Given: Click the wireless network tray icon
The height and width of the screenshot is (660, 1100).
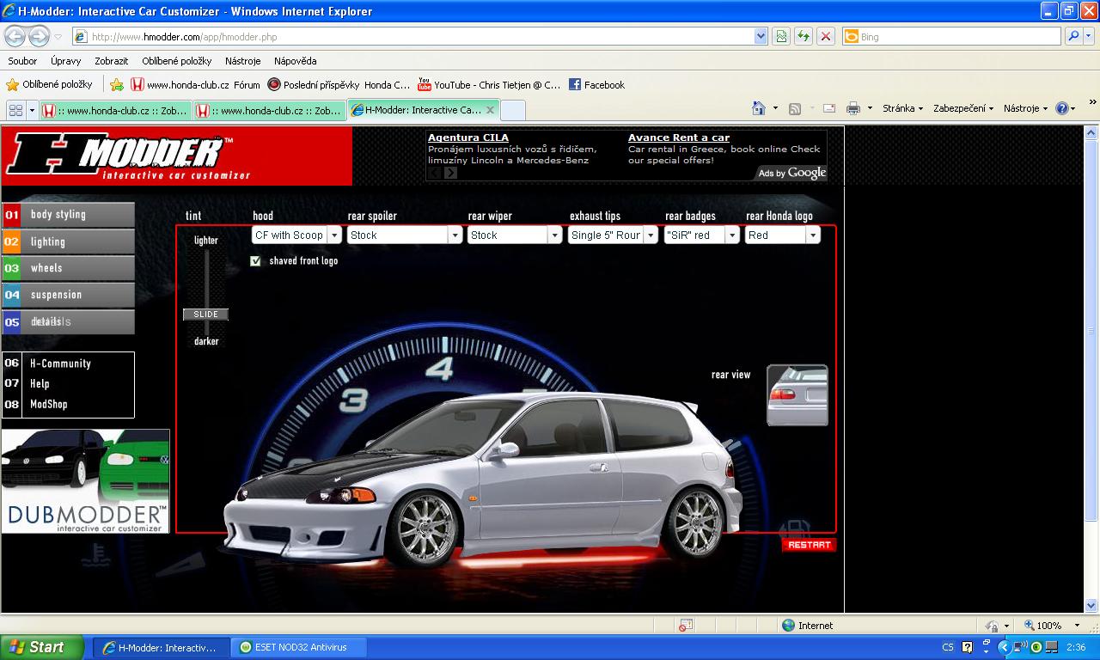Looking at the screenshot, I should point(1019,647).
